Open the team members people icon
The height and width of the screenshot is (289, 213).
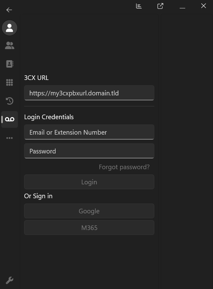10,45
